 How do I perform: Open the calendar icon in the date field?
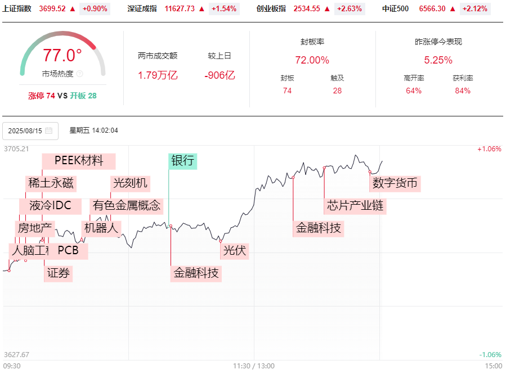pyautogui.click(x=49, y=130)
